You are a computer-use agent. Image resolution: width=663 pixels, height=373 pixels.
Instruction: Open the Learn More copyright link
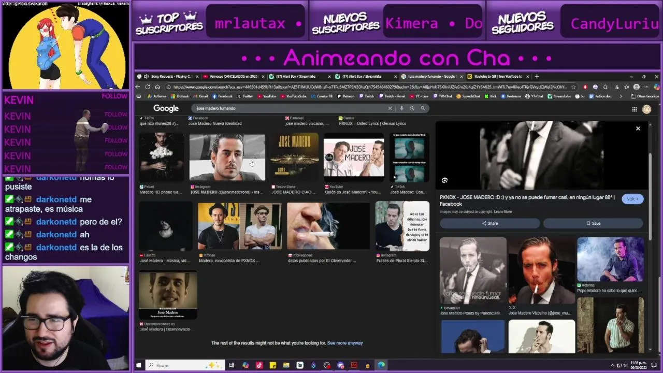tap(502, 212)
